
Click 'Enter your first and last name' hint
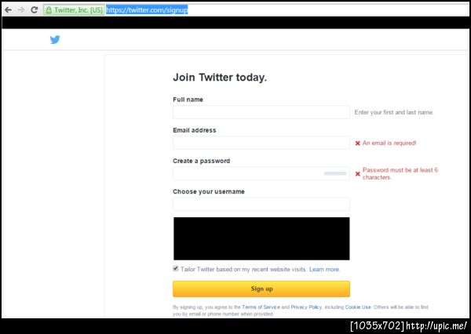point(394,112)
